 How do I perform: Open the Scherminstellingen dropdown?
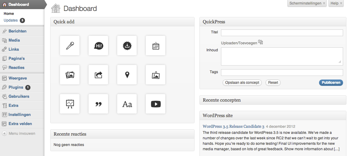307,3
